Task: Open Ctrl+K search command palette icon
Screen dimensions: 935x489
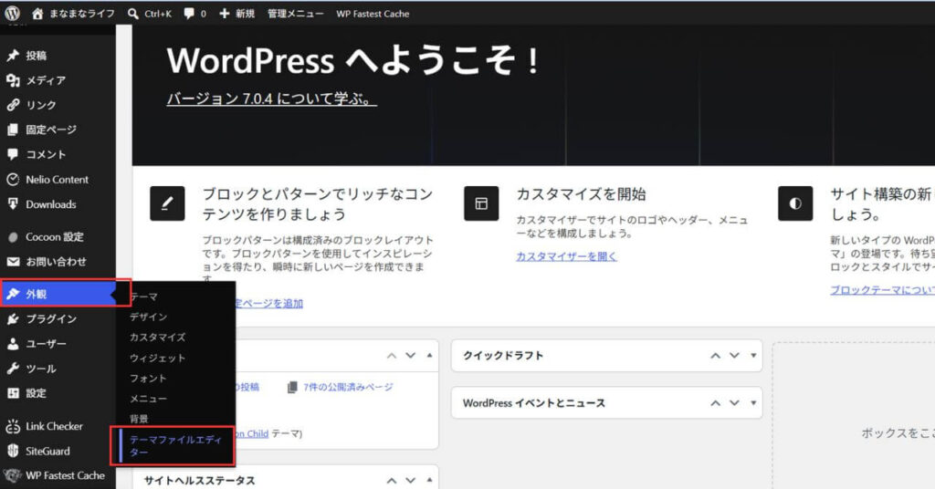Action: [133, 13]
